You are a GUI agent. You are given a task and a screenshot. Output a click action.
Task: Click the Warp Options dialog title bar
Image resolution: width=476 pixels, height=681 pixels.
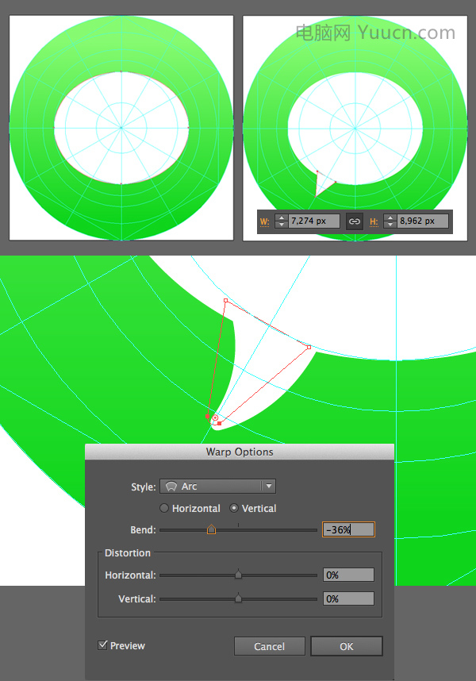click(240, 452)
